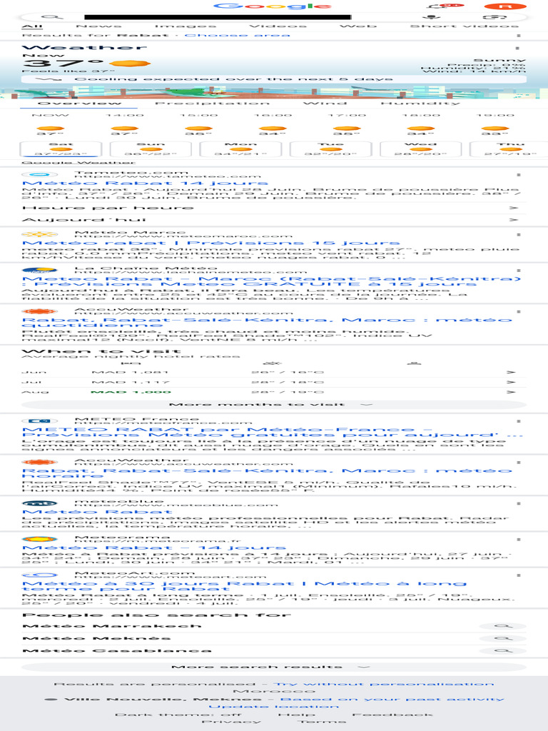The height and width of the screenshot is (731, 548).
Task: Open the Help footer link
Action: [x=297, y=714]
